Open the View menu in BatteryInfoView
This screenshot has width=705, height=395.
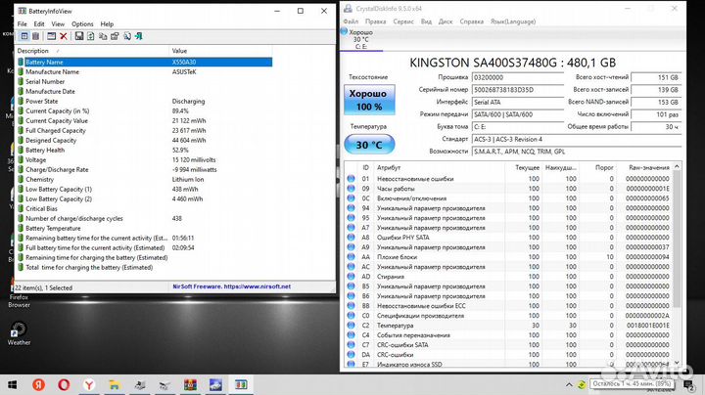click(60, 23)
